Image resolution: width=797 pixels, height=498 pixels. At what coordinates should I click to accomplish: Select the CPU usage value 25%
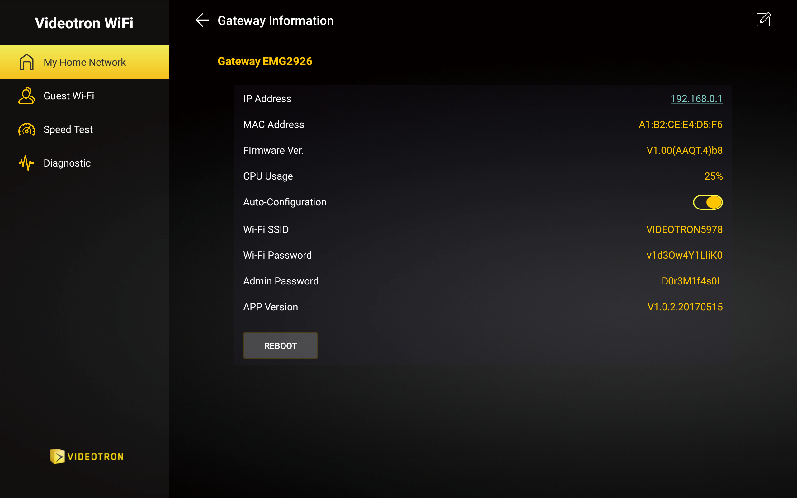(713, 176)
